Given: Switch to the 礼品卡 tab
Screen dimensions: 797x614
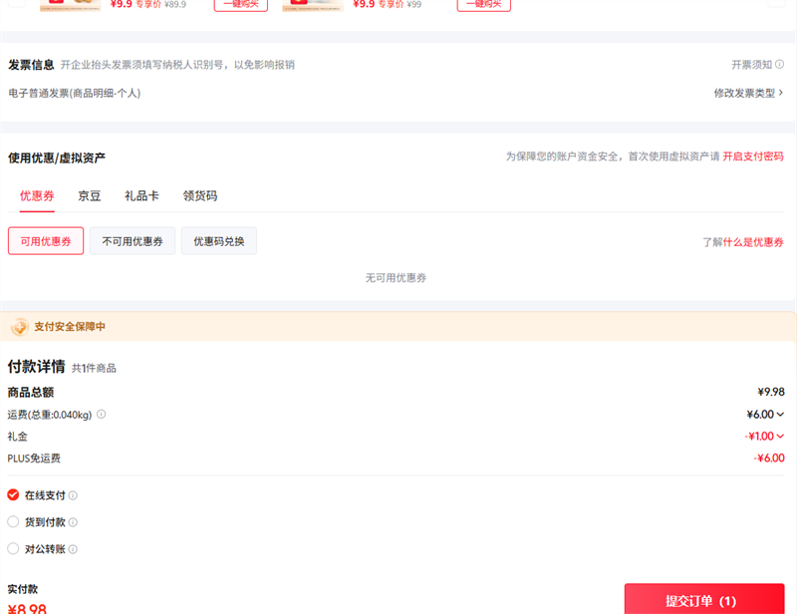Looking at the screenshot, I should pos(141,196).
